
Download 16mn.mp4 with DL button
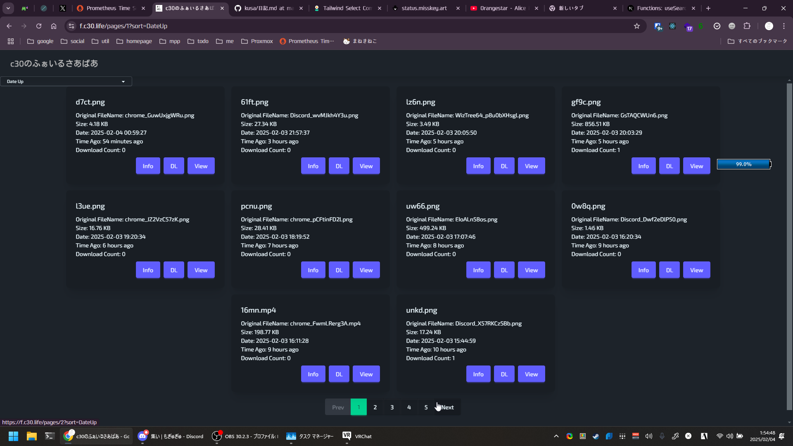click(339, 374)
